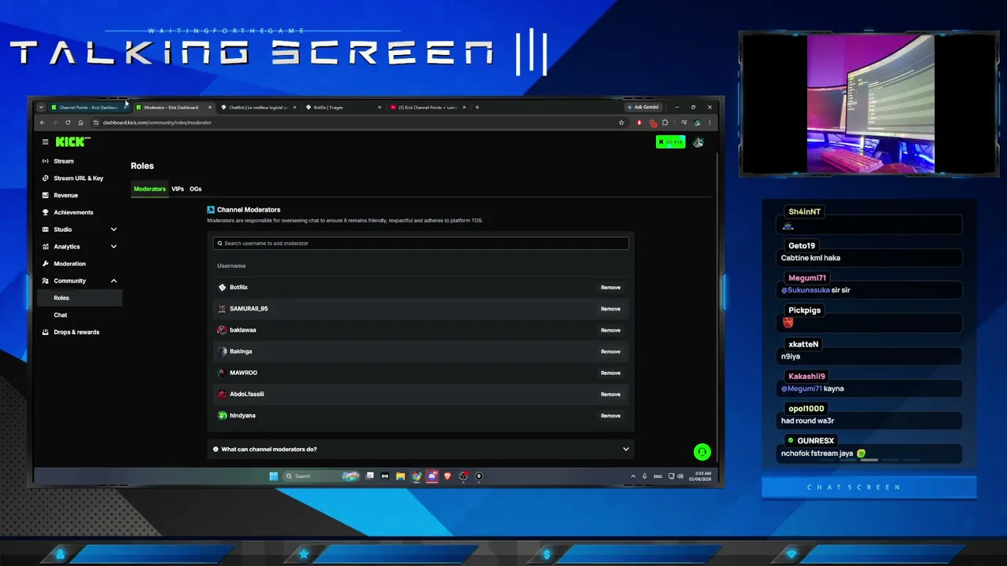Click BotRix avatar icon
1007x566 pixels.
click(222, 288)
